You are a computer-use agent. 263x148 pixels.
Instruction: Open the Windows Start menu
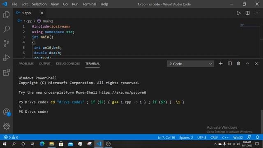[5, 144]
